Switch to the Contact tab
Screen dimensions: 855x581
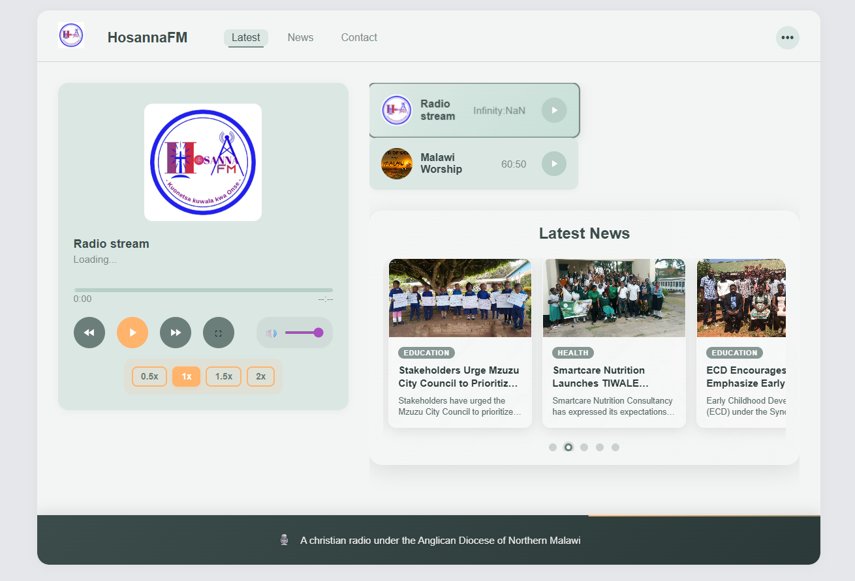[359, 37]
